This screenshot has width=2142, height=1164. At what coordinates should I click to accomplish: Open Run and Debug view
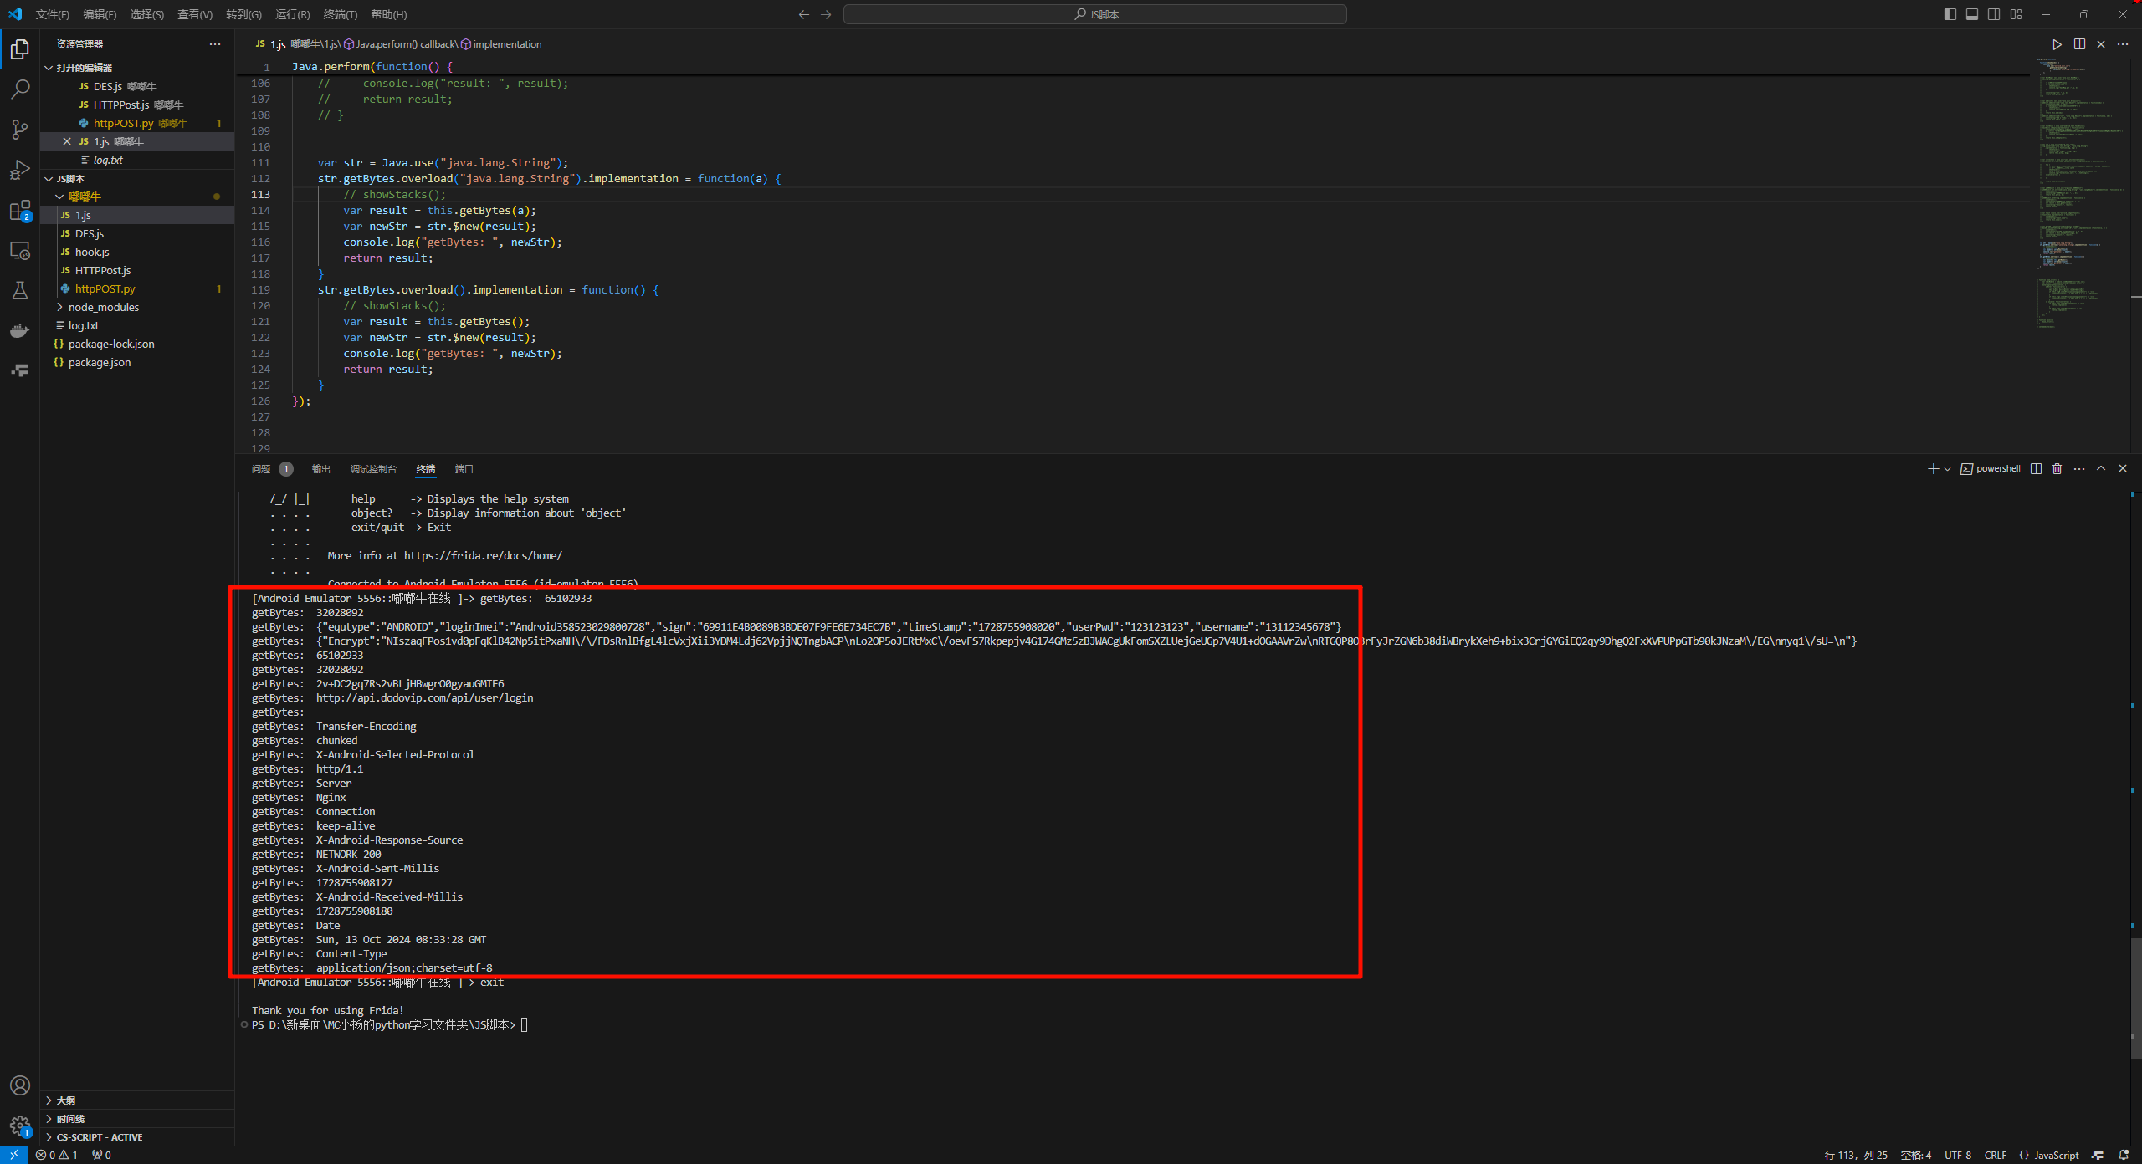click(x=20, y=170)
